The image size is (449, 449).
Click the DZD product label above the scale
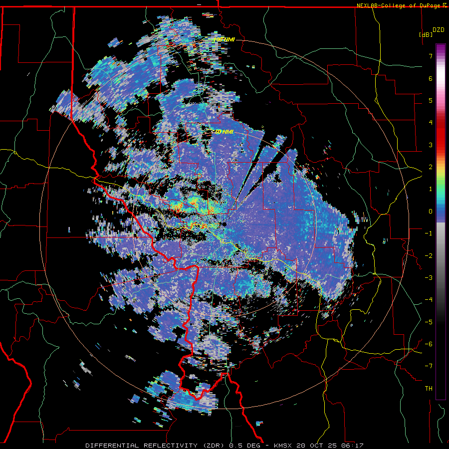[439, 29]
